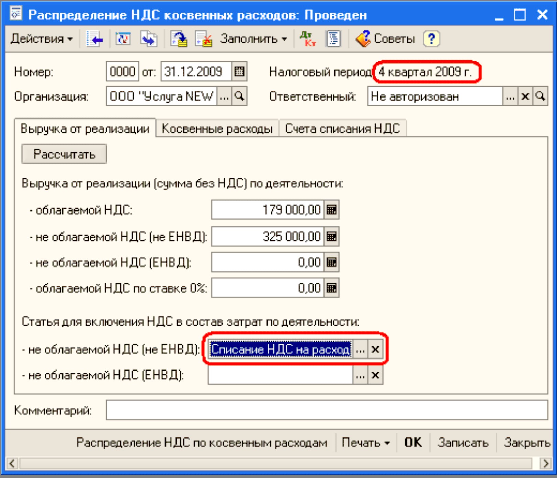Click the refresh document toolbar icon
This screenshot has height=478, width=557.
coord(123,38)
